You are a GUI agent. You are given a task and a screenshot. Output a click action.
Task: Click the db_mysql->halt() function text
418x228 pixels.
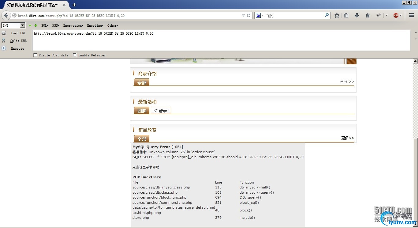[x=255, y=187]
